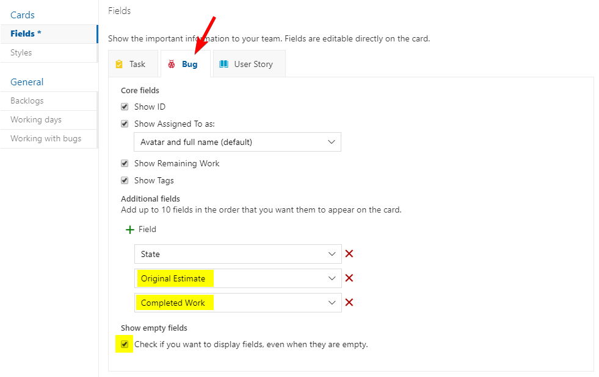Open the Styles settings page
This screenshot has height=377, width=599.
click(x=21, y=53)
